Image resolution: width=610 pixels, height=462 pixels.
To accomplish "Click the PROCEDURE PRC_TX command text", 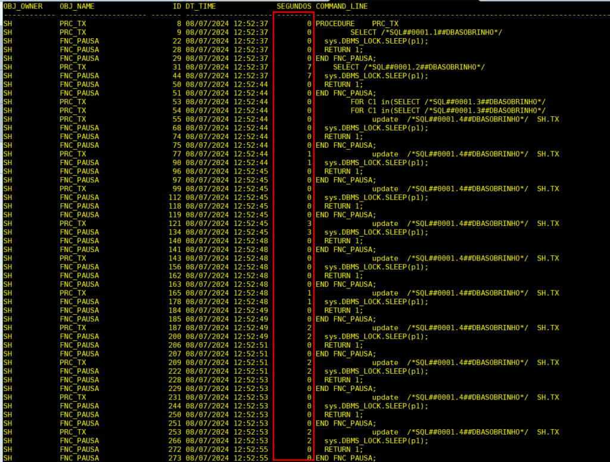I will click(x=357, y=24).
